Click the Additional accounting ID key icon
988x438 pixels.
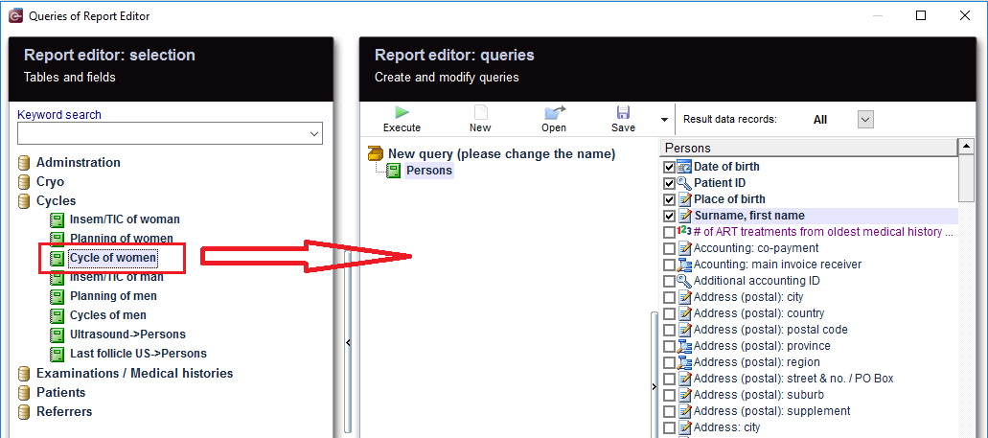[x=684, y=281]
